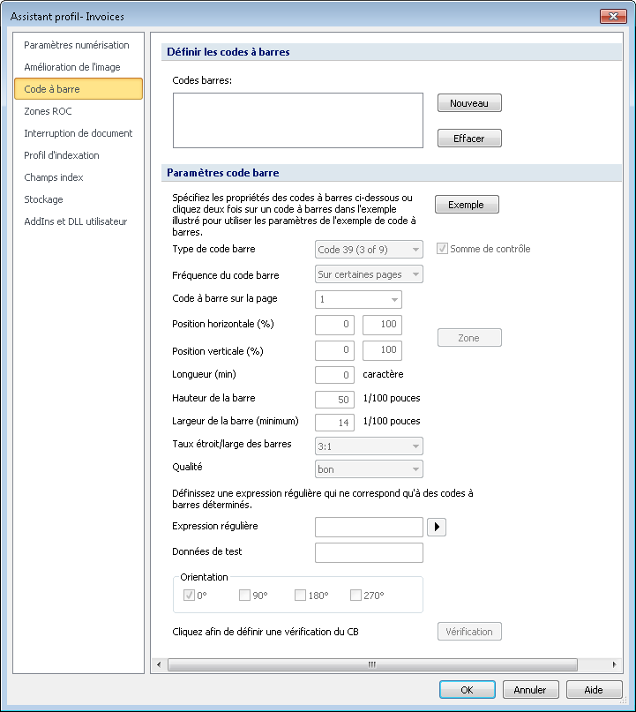
Task: Click Position verticale start field (0)
Action: (x=334, y=350)
